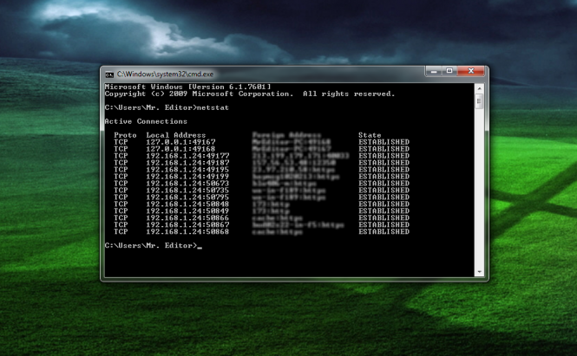This screenshot has width=577, height=356.
Task: Click local address 192.168.1.24:50795
Action: pyautogui.click(x=187, y=197)
